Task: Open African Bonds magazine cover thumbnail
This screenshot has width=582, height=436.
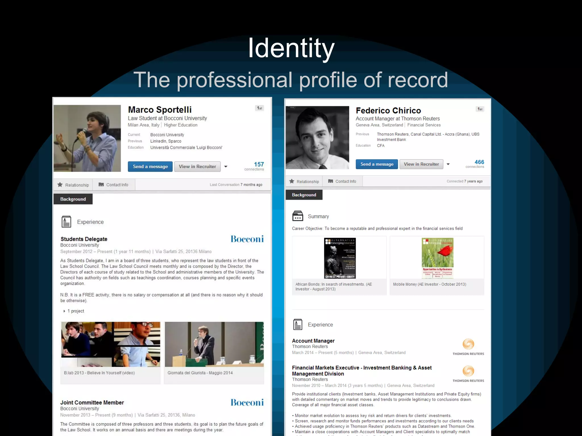Action: (x=340, y=258)
